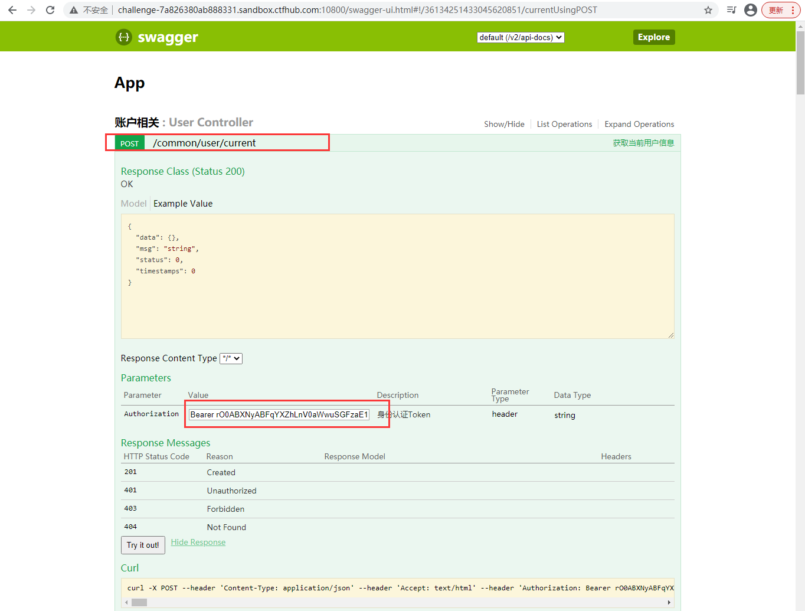
Task: Go back with the browser back arrow
Action: 12,10
